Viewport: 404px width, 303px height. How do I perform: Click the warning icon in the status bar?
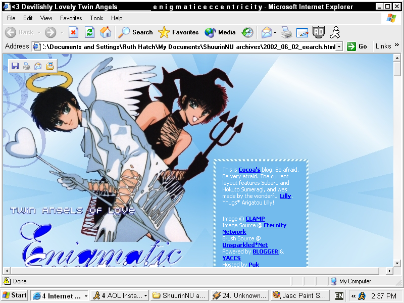pos(7,281)
